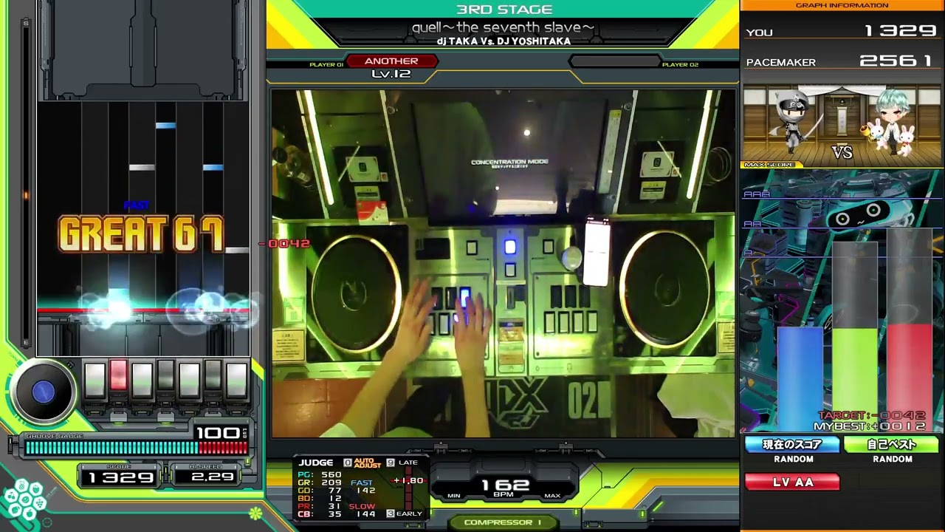Click the SCORE 1329 display under the gauge
945x532 pixels.
click(120, 474)
